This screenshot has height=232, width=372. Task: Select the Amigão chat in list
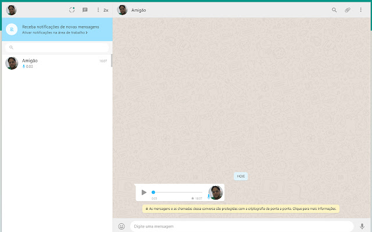[56, 63]
